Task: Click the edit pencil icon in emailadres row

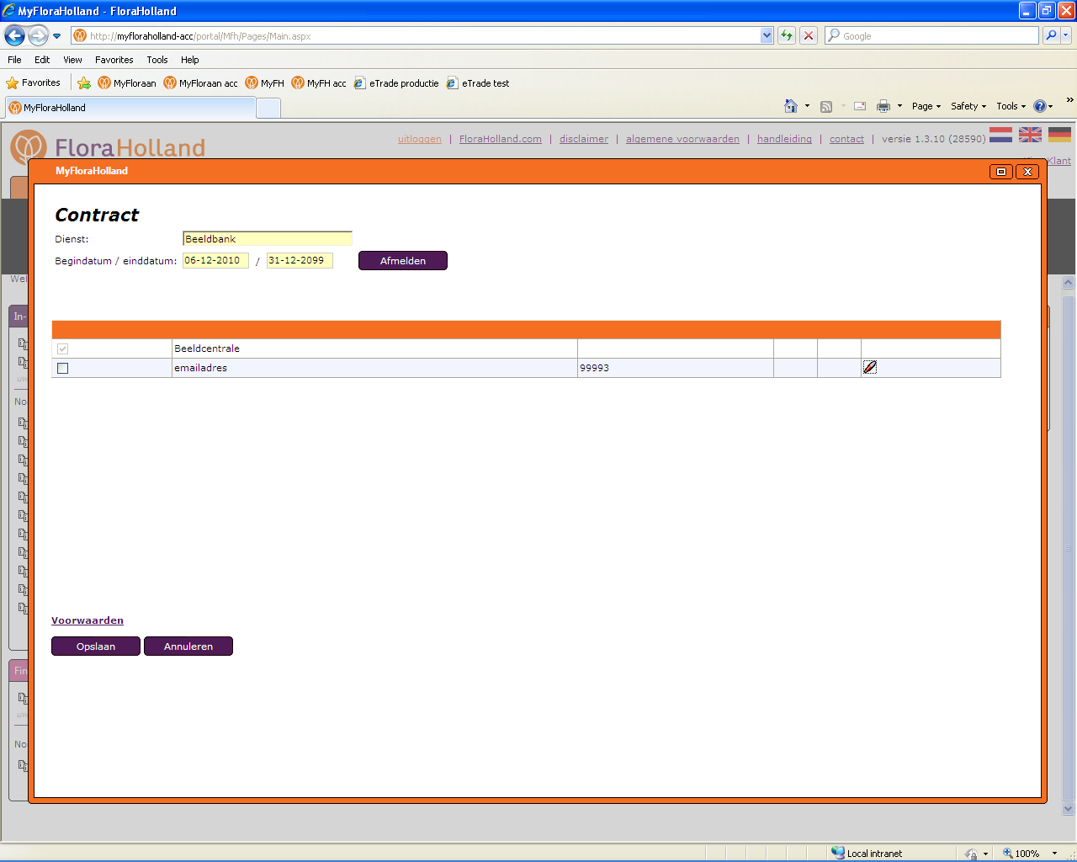Action: (x=870, y=367)
